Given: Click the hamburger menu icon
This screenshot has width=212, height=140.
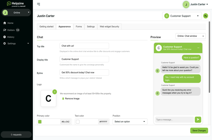Looking at the screenshot, I should pos(39,4).
